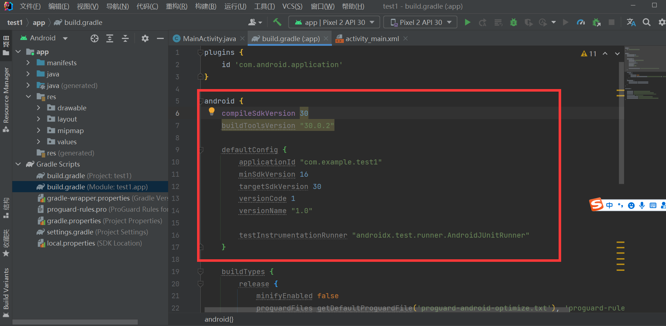Hide the Project panel with minimize icon
Viewport: 666px width, 326px height.
[x=160, y=38]
